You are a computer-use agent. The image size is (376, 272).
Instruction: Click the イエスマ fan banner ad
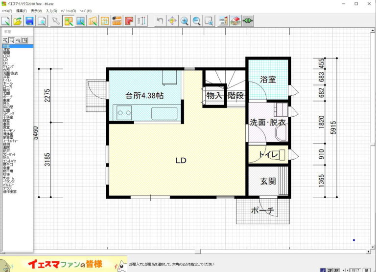click(x=64, y=264)
